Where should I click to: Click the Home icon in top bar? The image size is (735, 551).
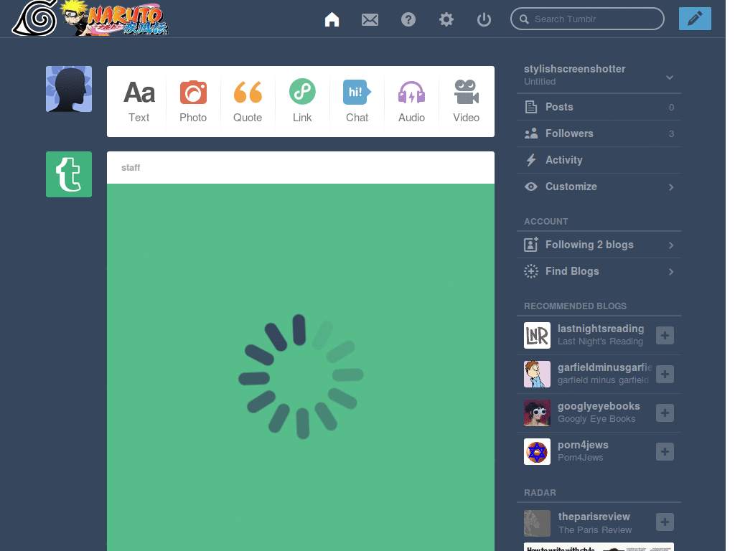click(x=332, y=19)
